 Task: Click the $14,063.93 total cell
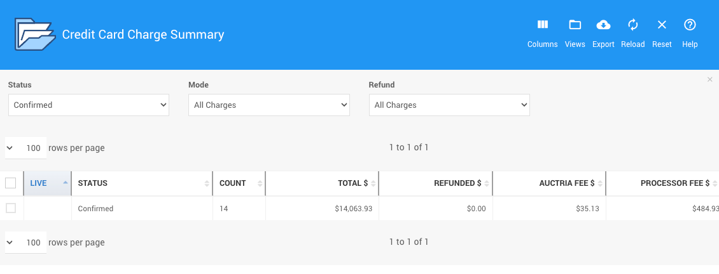point(353,209)
